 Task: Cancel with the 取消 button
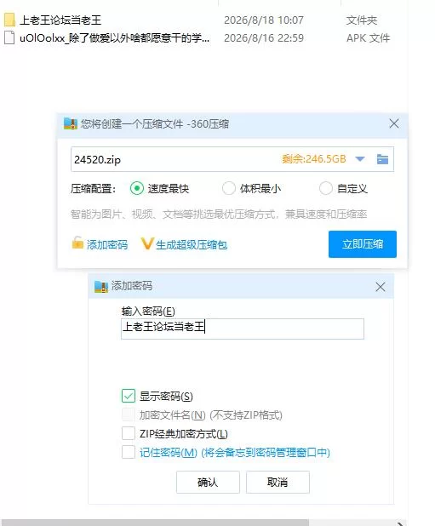coord(278,482)
